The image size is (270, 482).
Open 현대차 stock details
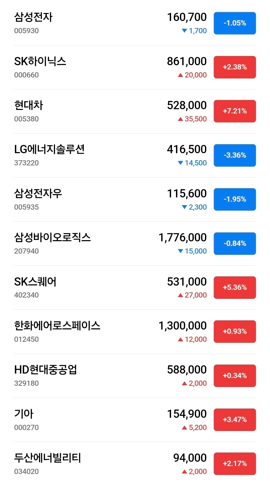[x=135, y=111]
